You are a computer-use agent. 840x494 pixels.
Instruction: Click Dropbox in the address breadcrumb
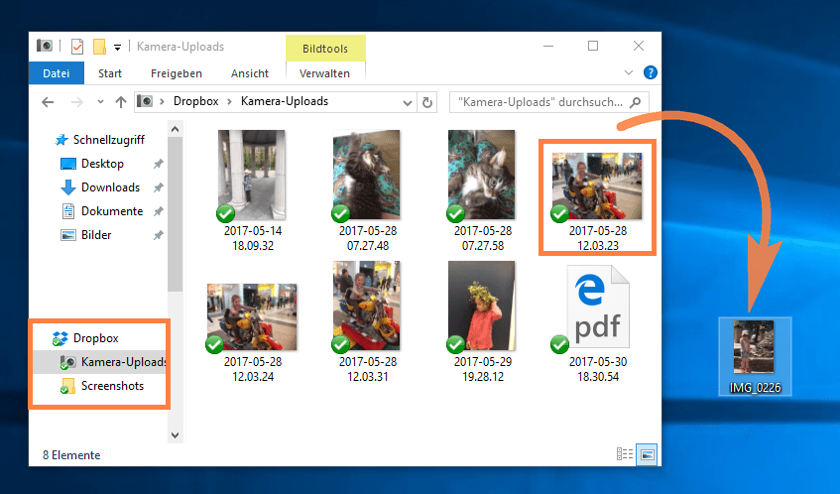(x=195, y=101)
